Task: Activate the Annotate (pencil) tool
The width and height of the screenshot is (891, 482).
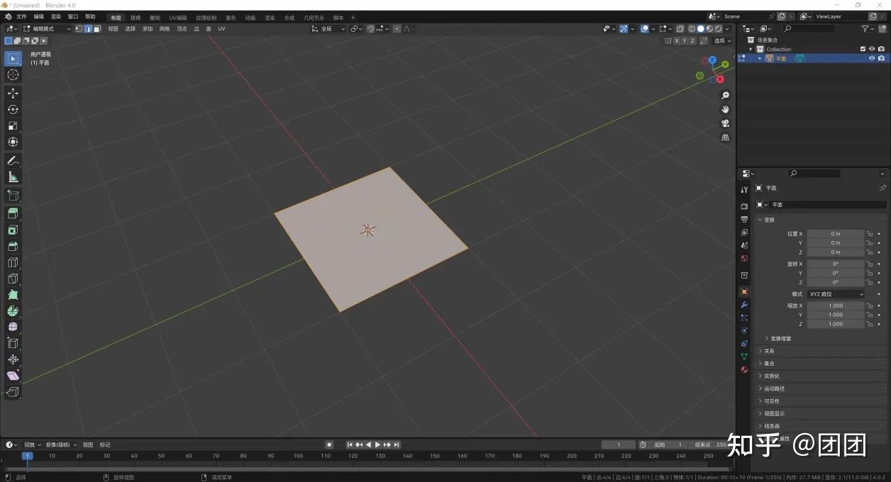Action: point(13,160)
